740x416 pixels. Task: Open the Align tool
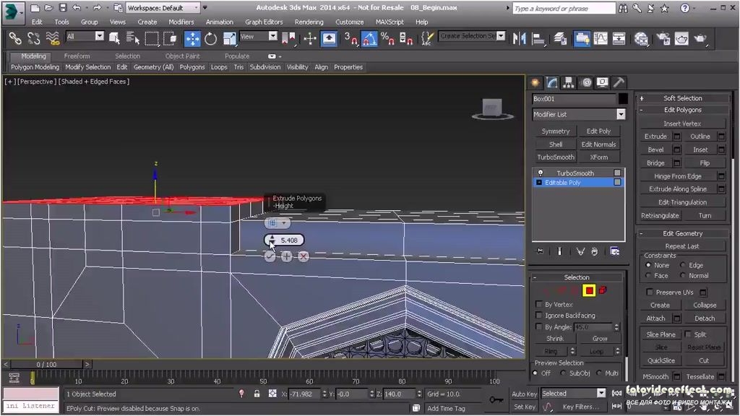coord(538,39)
